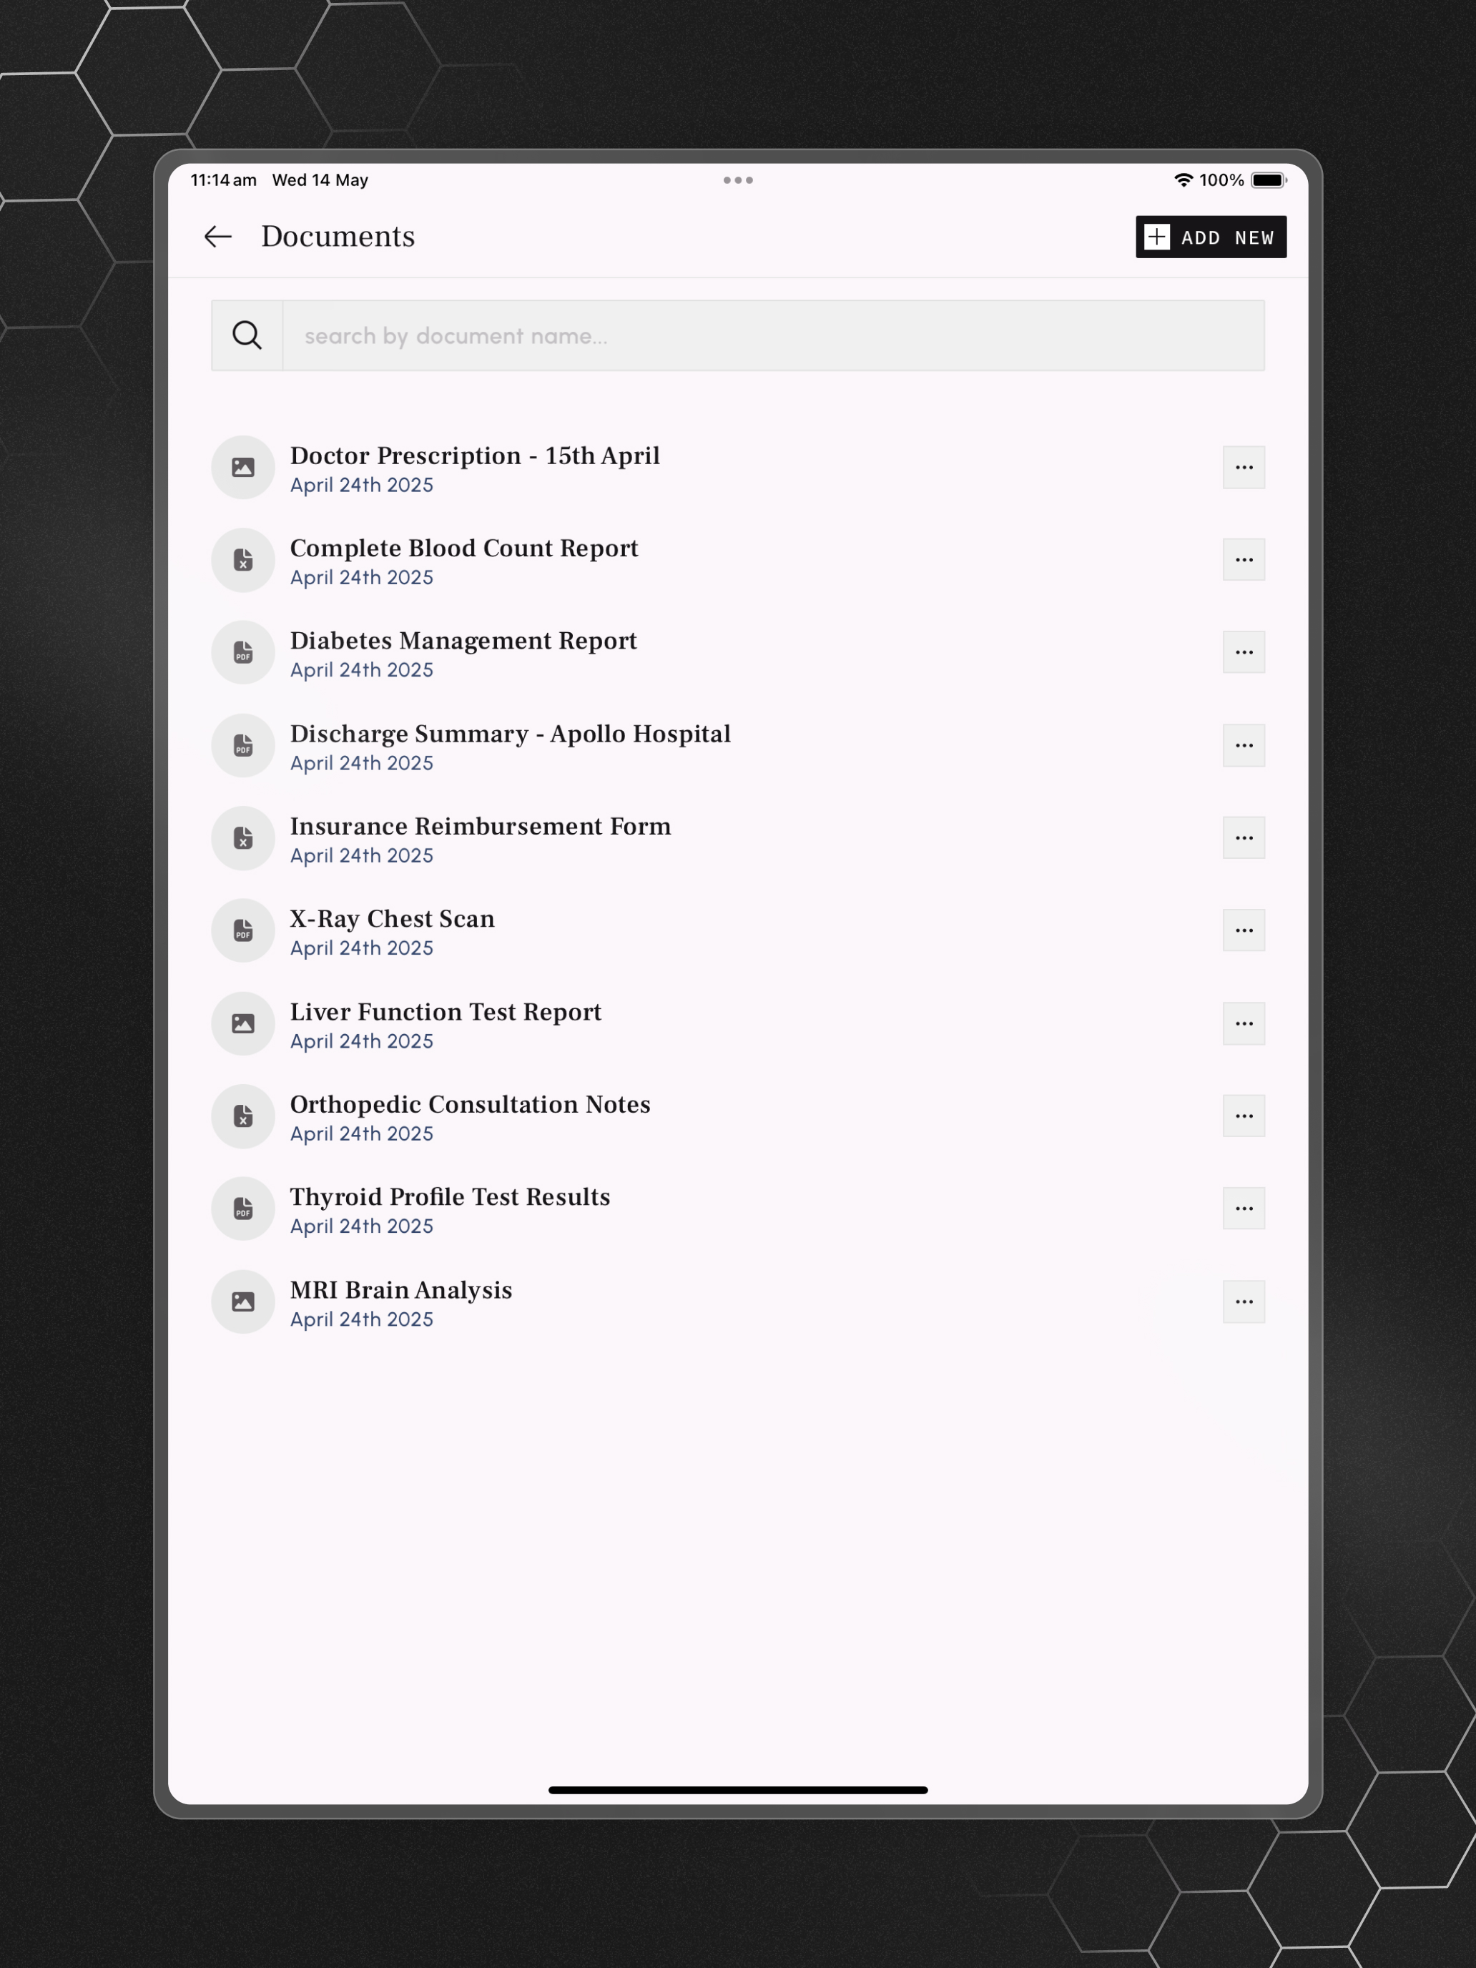Click the Documents page heading
This screenshot has width=1476, height=1968.
pos(338,237)
